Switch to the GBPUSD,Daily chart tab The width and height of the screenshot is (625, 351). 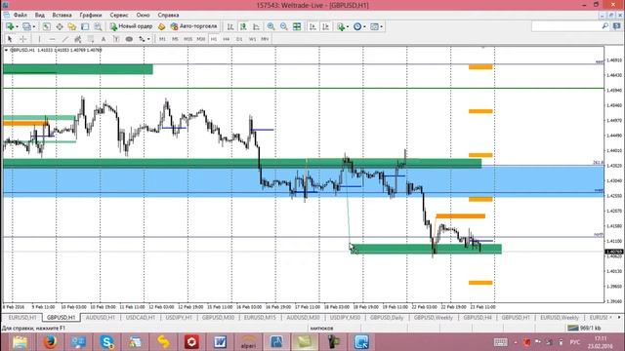tap(387, 318)
